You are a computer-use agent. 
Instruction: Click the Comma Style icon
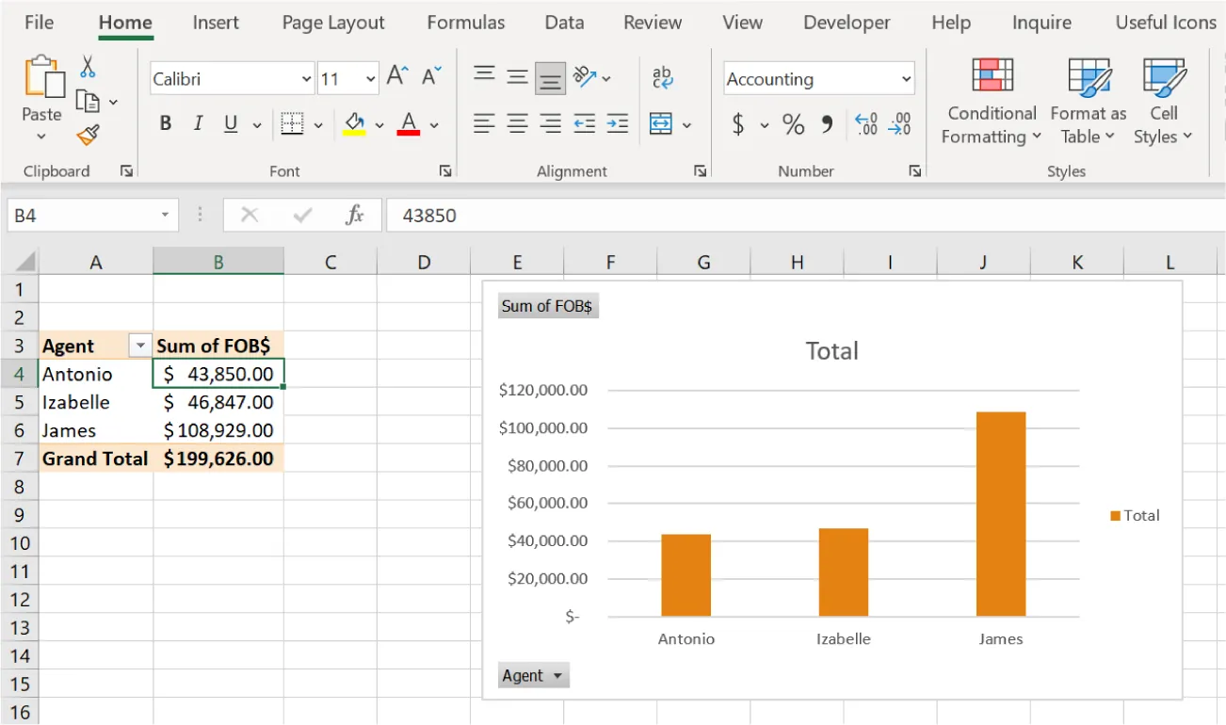828,123
